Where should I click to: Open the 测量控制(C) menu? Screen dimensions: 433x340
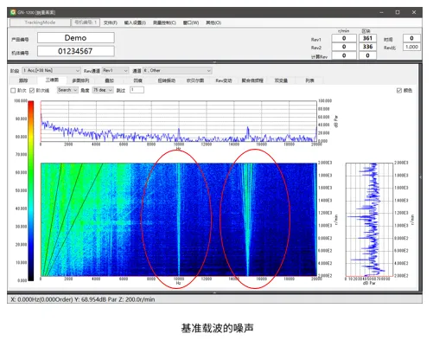coord(164,22)
